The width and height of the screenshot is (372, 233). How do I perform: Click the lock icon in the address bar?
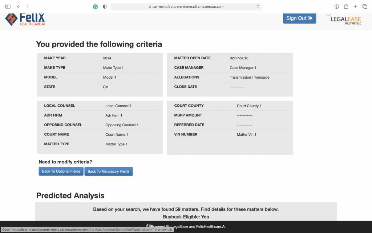click(150, 7)
